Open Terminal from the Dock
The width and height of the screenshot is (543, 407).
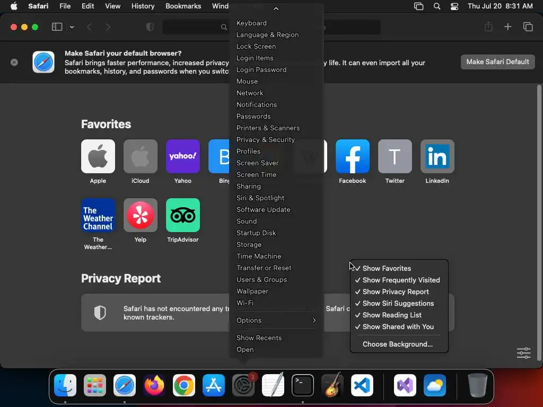point(303,385)
